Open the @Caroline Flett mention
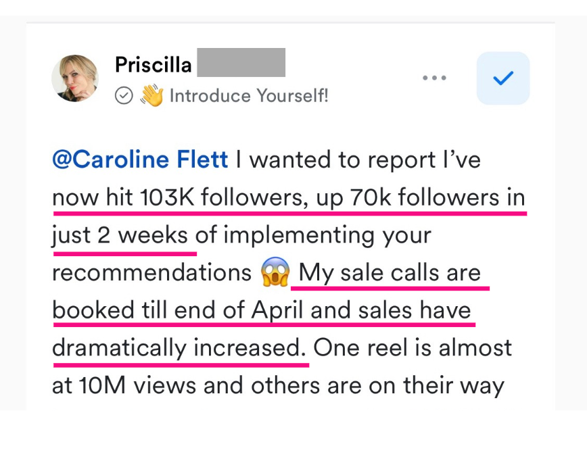Viewport: 587px width, 465px height. point(140,160)
